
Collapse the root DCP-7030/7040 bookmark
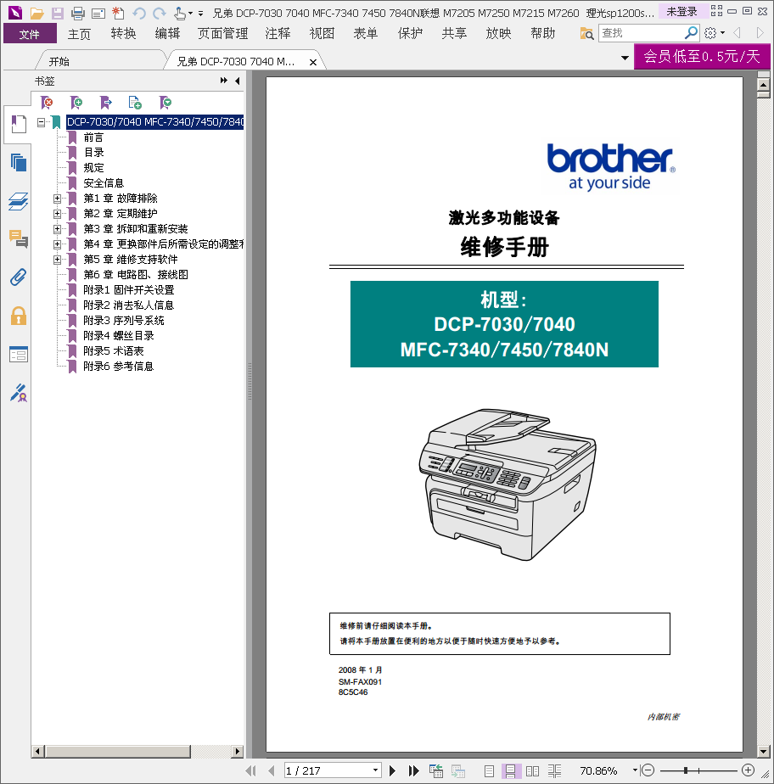tap(41, 122)
